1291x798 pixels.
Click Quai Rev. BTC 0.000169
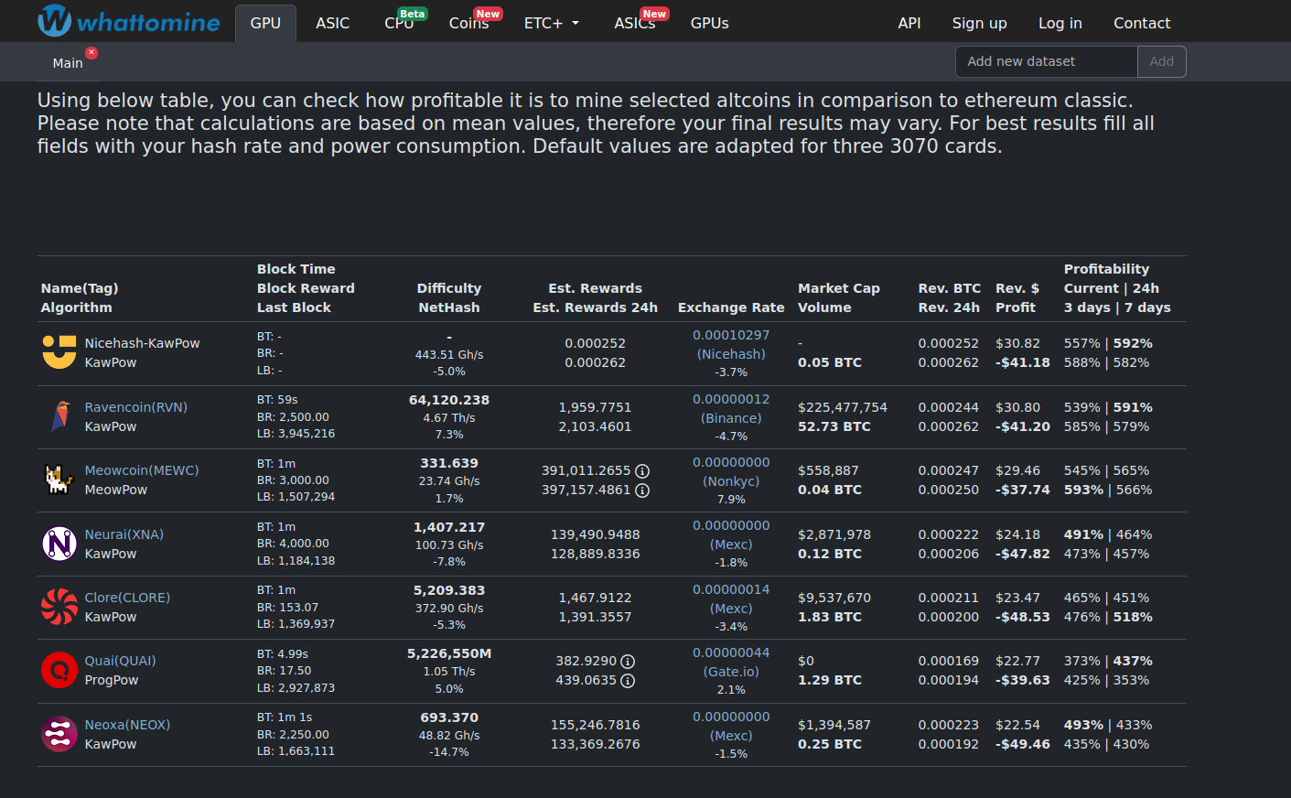coord(949,661)
